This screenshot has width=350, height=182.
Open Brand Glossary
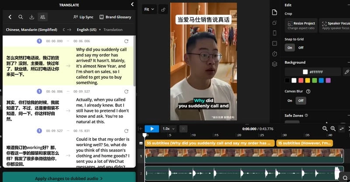click(115, 17)
